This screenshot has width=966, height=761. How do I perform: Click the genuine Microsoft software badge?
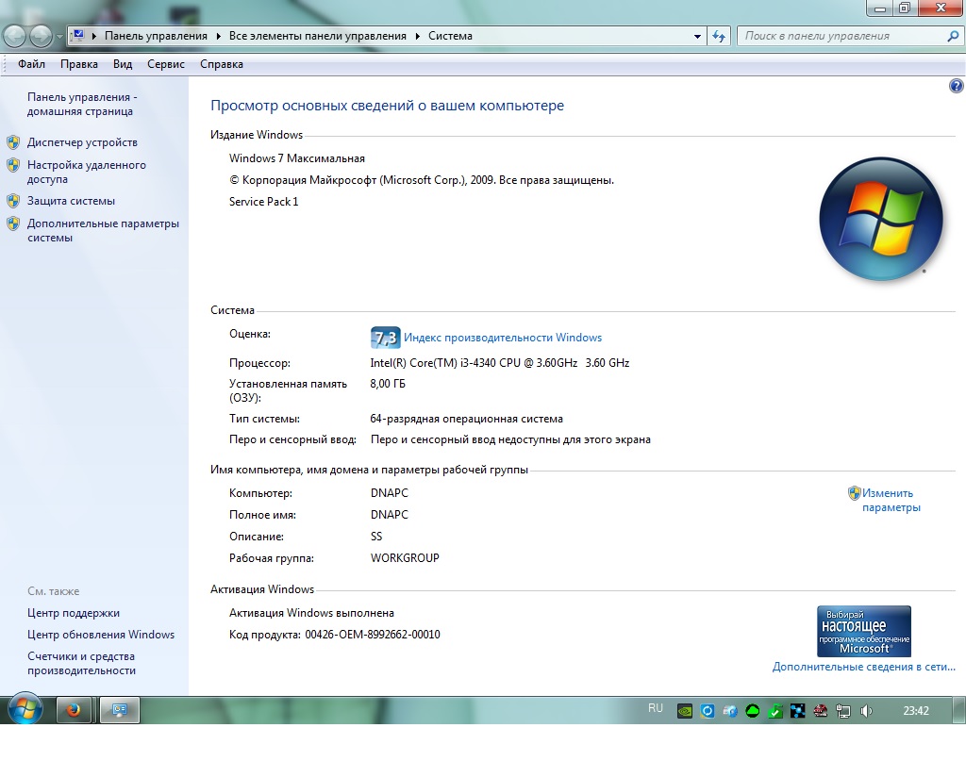(x=864, y=631)
